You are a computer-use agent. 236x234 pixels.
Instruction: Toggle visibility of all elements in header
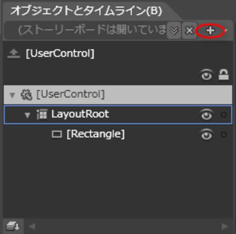207,75
